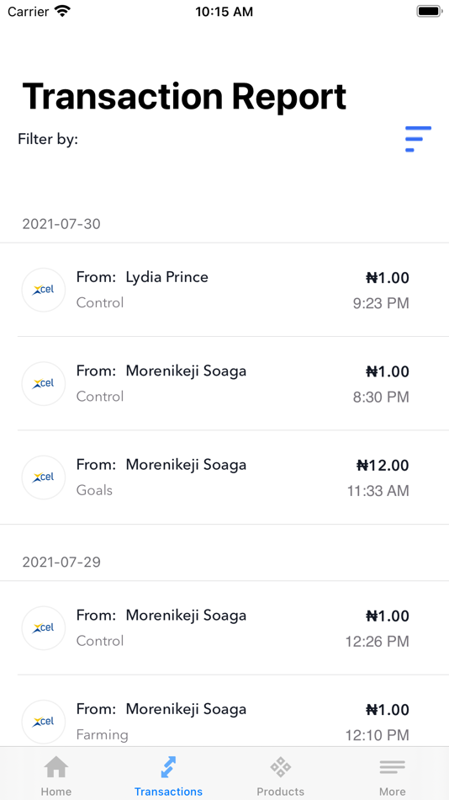This screenshot has width=449, height=800.
Task: Open the Products tab icon
Action: coord(280,767)
